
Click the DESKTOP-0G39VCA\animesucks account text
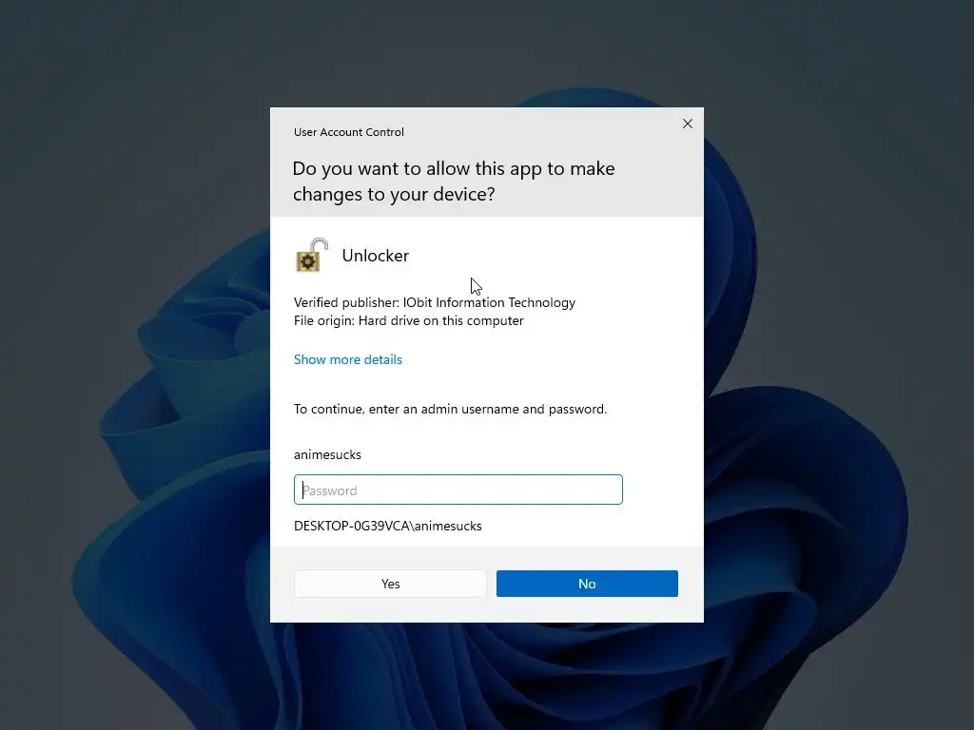(388, 526)
